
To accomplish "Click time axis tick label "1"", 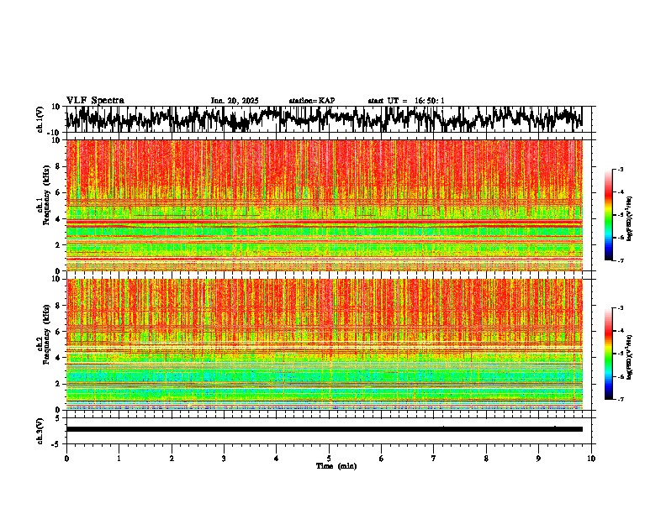I will 119,459.
